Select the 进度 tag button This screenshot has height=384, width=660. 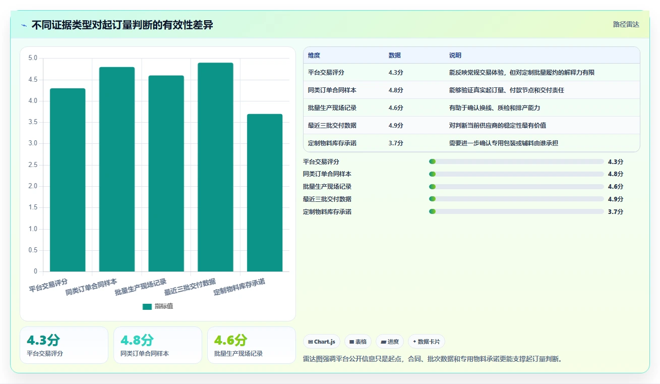(x=390, y=342)
